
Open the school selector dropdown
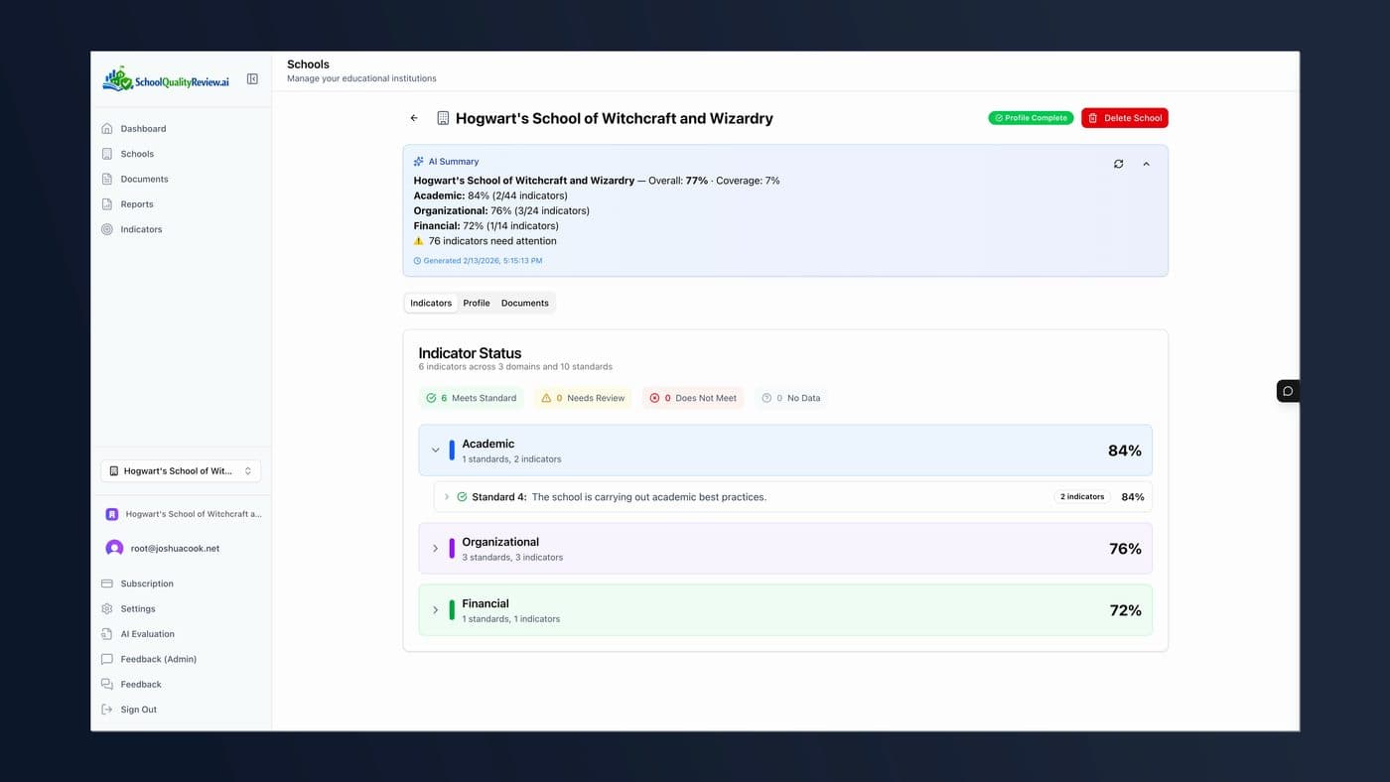pos(181,471)
